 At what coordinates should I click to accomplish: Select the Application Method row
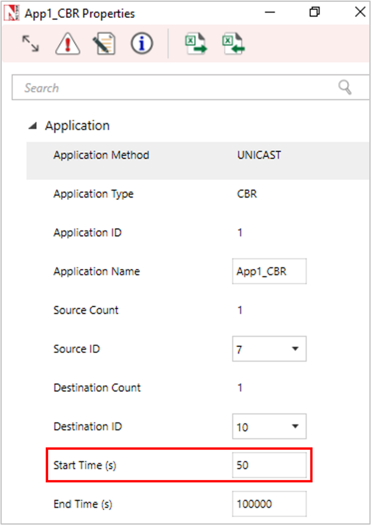pyautogui.click(x=101, y=155)
